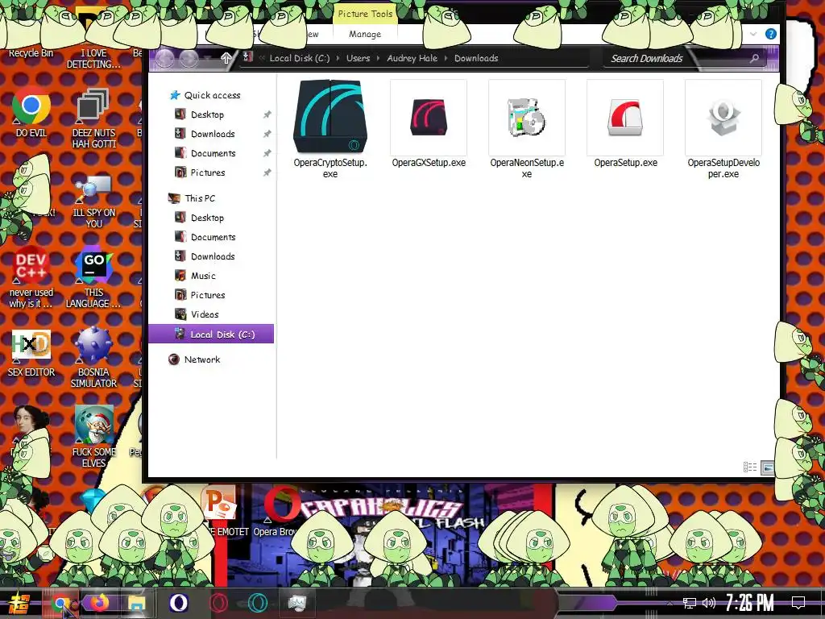The height and width of the screenshot is (619, 825).
Task: Open red Opera GX taskbar icon
Action: coord(218,603)
